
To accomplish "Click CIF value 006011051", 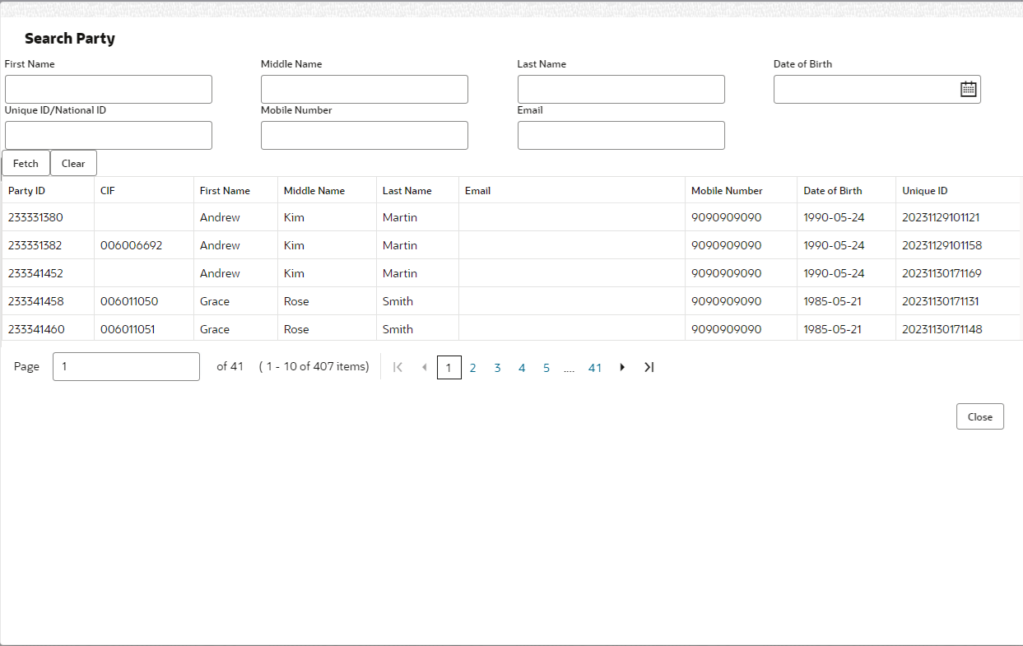I will coord(128,329).
